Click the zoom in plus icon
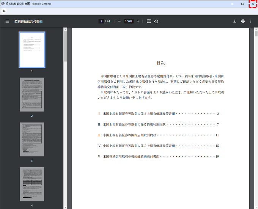The width and height of the screenshot is (258, 209). click(138, 21)
